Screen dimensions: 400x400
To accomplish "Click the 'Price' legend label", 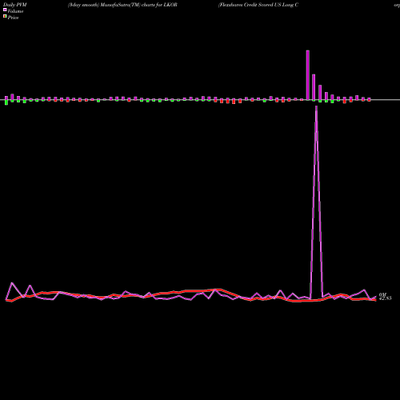I will click(x=13, y=18).
